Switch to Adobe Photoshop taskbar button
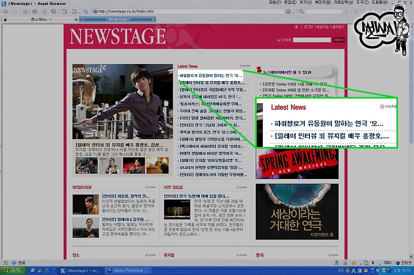The height and width of the screenshot is (275, 414). 129,270
